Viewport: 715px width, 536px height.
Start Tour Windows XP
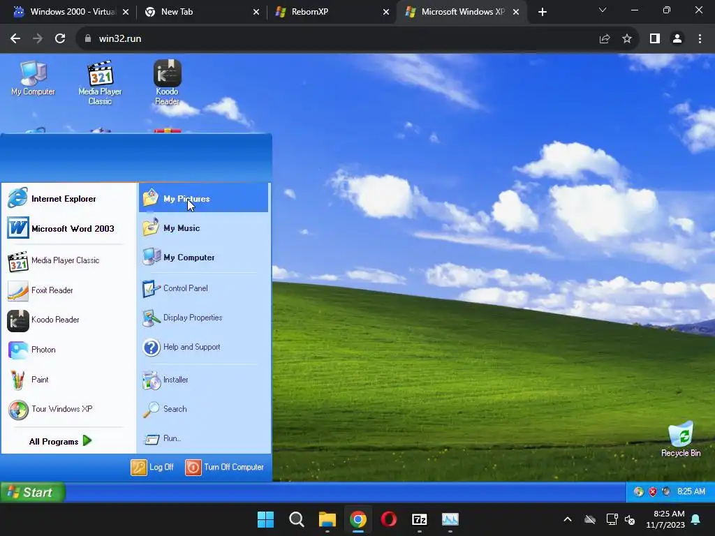coord(69,409)
